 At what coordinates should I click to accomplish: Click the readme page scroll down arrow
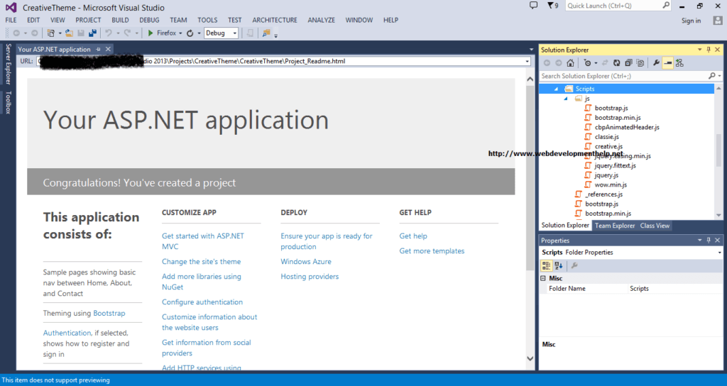point(530,358)
